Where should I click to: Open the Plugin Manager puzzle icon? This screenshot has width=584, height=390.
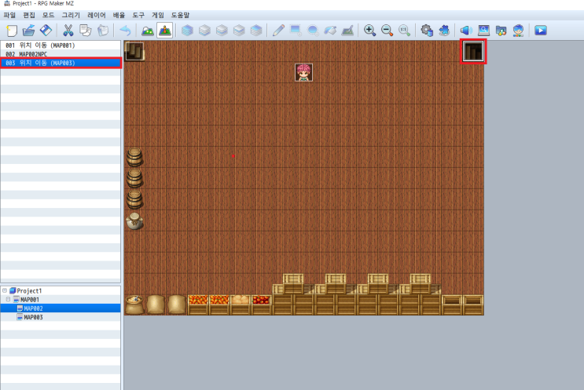tap(444, 31)
